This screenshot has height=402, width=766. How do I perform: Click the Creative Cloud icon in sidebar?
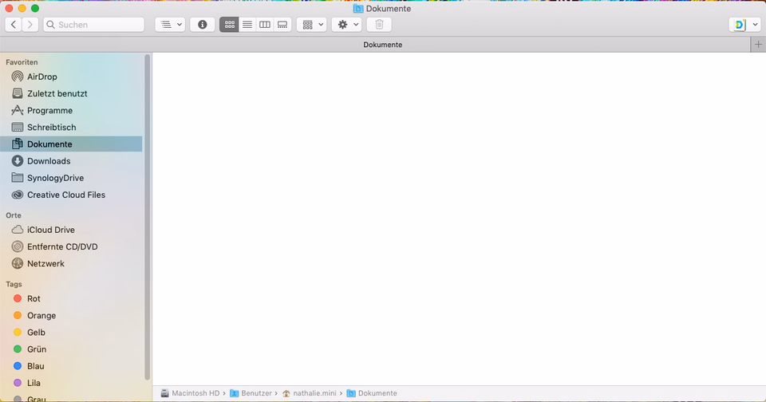coord(17,195)
